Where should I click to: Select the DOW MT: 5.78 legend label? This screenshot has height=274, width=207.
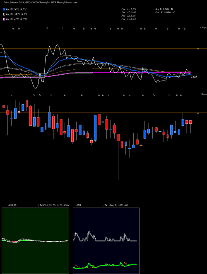pos(17,14)
